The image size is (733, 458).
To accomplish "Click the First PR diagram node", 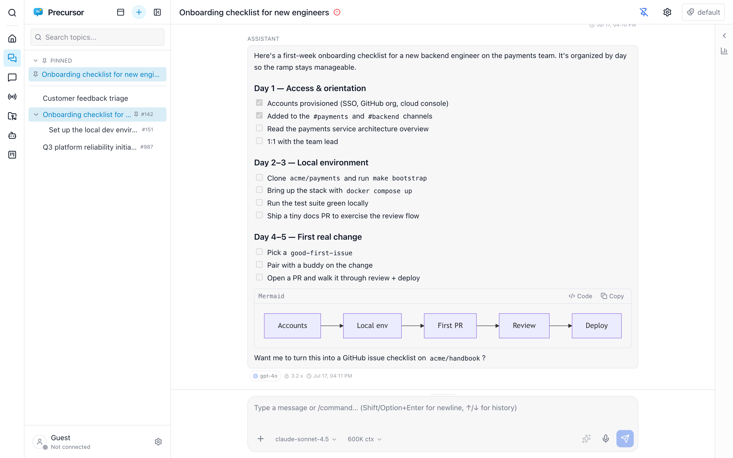I will click(450, 326).
